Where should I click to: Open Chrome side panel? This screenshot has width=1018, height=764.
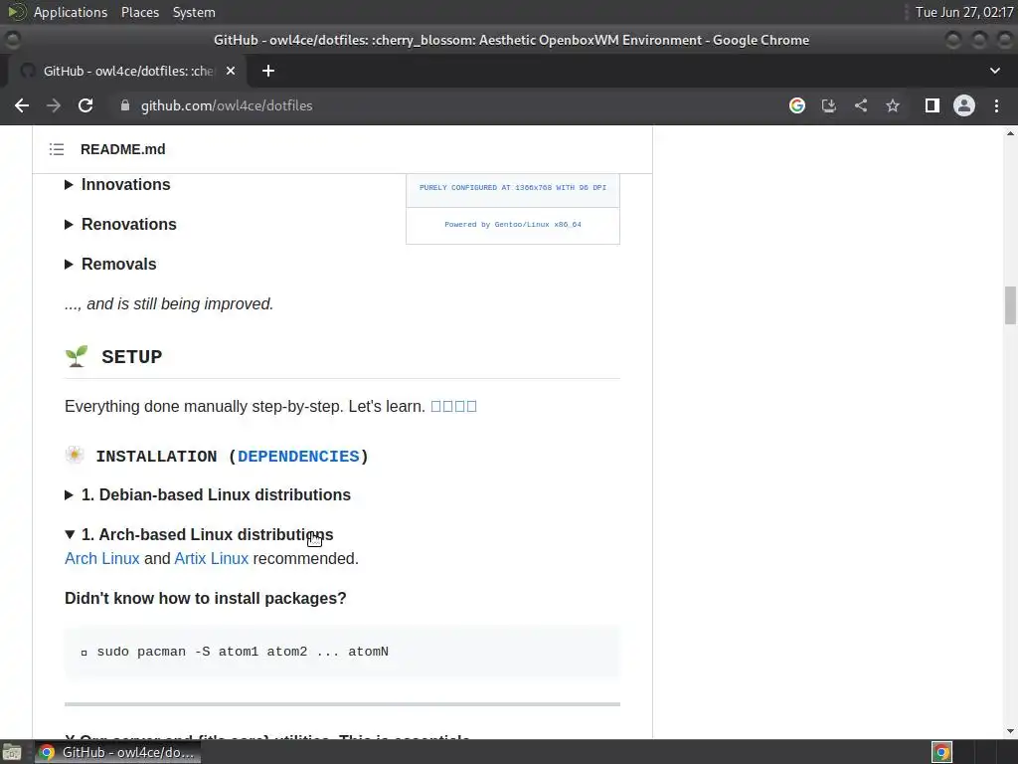(933, 105)
